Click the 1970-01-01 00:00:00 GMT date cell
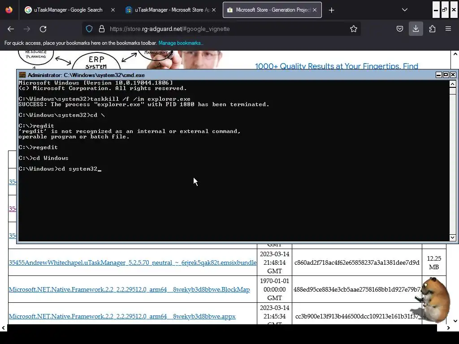This screenshot has height=344, width=459. (274, 289)
